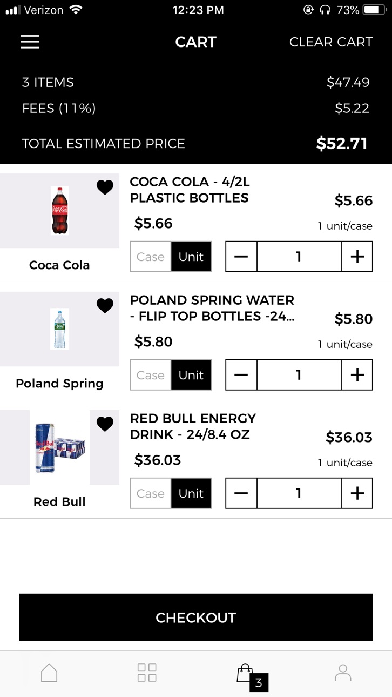This screenshot has width=392, height=697.
Task: Tap the CHECKOUT button
Action: click(196, 618)
